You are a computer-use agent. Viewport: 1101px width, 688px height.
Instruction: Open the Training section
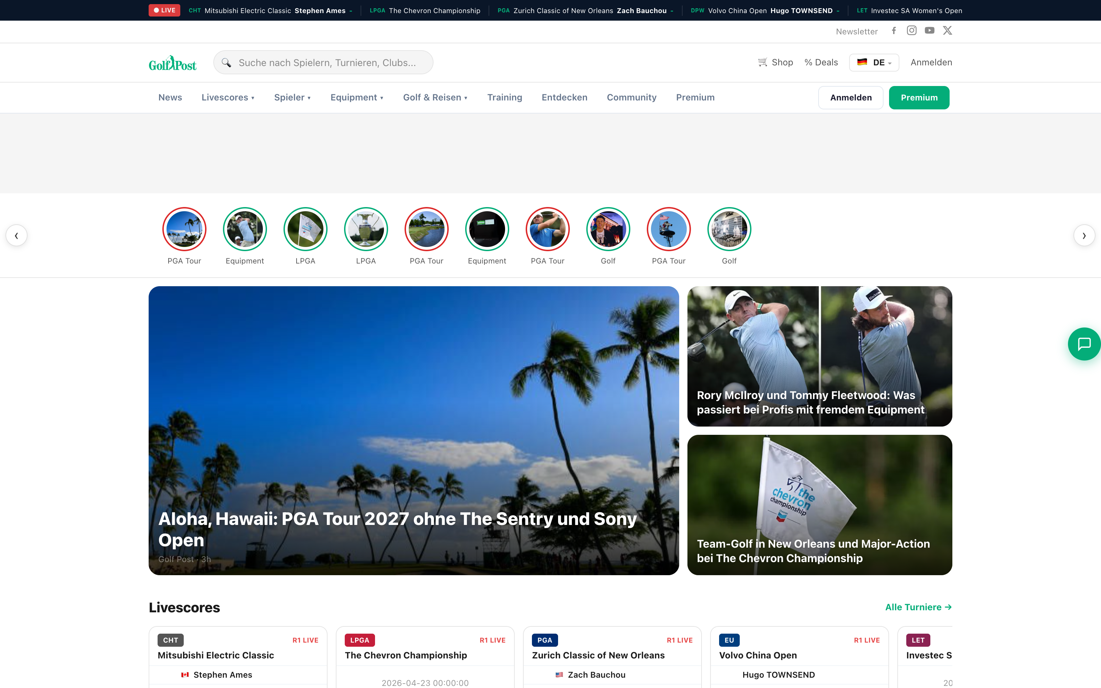point(504,97)
